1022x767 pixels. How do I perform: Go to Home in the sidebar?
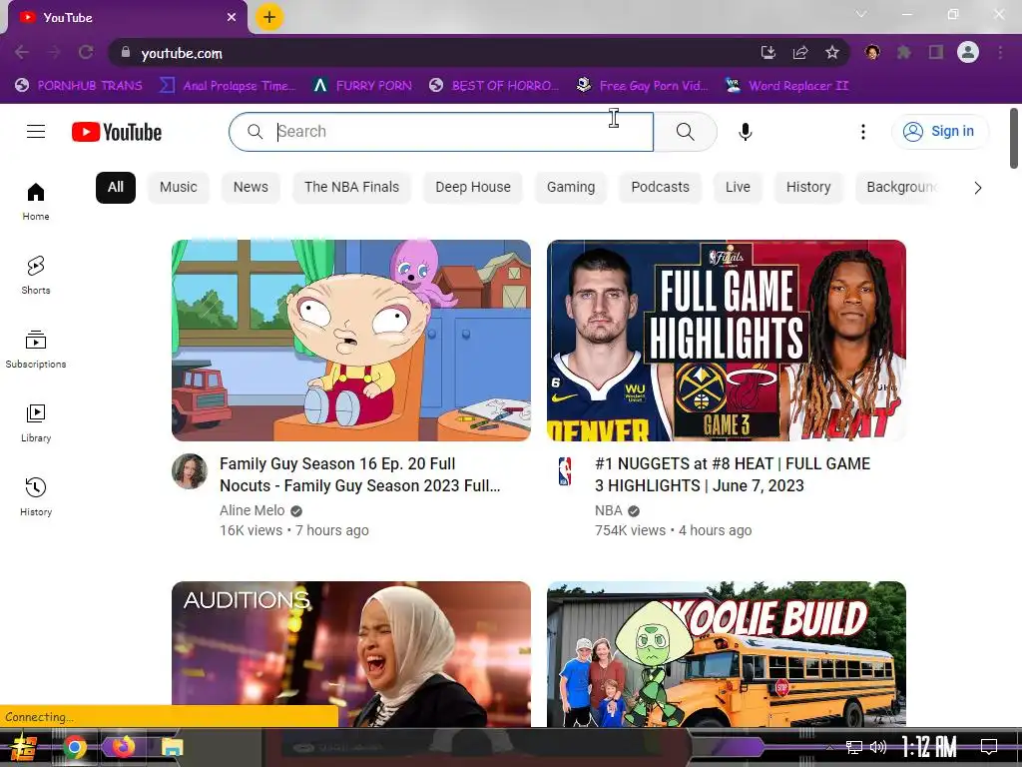point(36,202)
